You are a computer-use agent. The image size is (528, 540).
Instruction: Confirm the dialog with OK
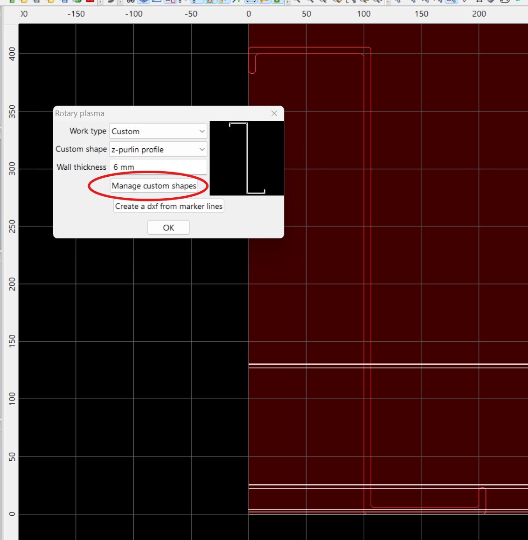click(168, 228)
